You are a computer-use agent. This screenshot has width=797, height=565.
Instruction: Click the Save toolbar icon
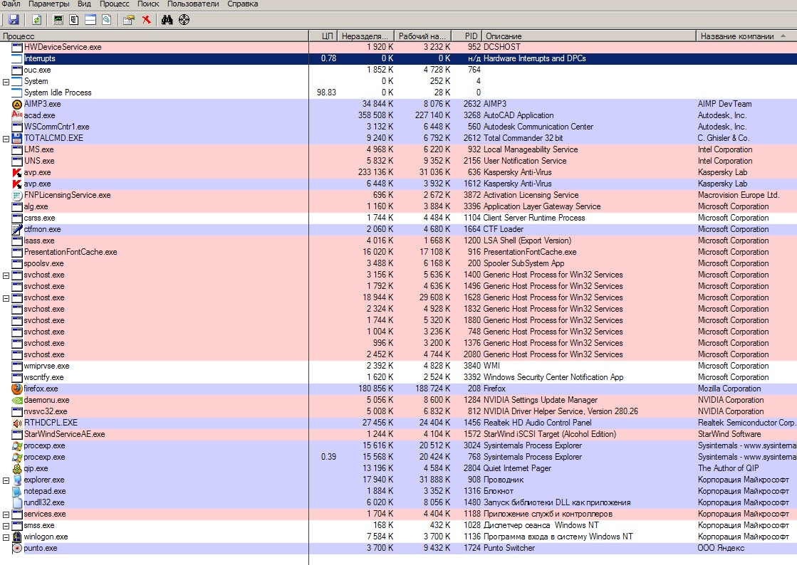point(14,20)
